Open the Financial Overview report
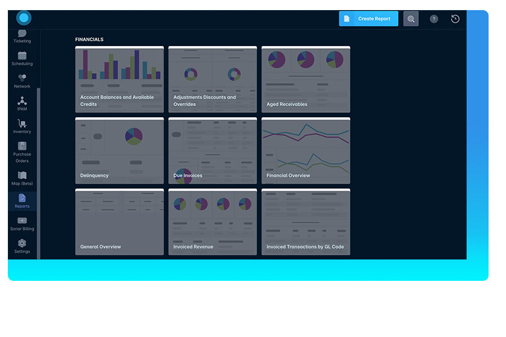Image resolution: width=506 pixels, height=337 pixels. click(306, 151)
